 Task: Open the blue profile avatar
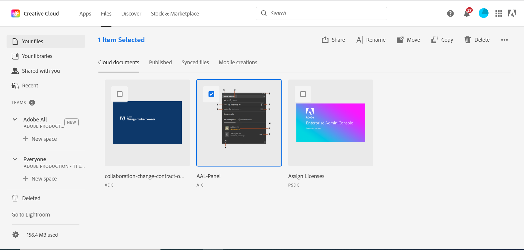pos(484,13)
